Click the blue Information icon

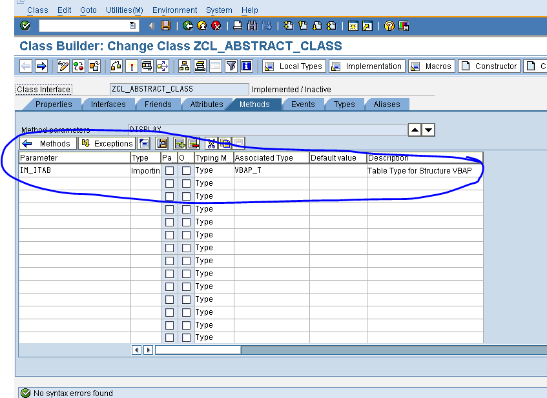click(x=247, y=66)
